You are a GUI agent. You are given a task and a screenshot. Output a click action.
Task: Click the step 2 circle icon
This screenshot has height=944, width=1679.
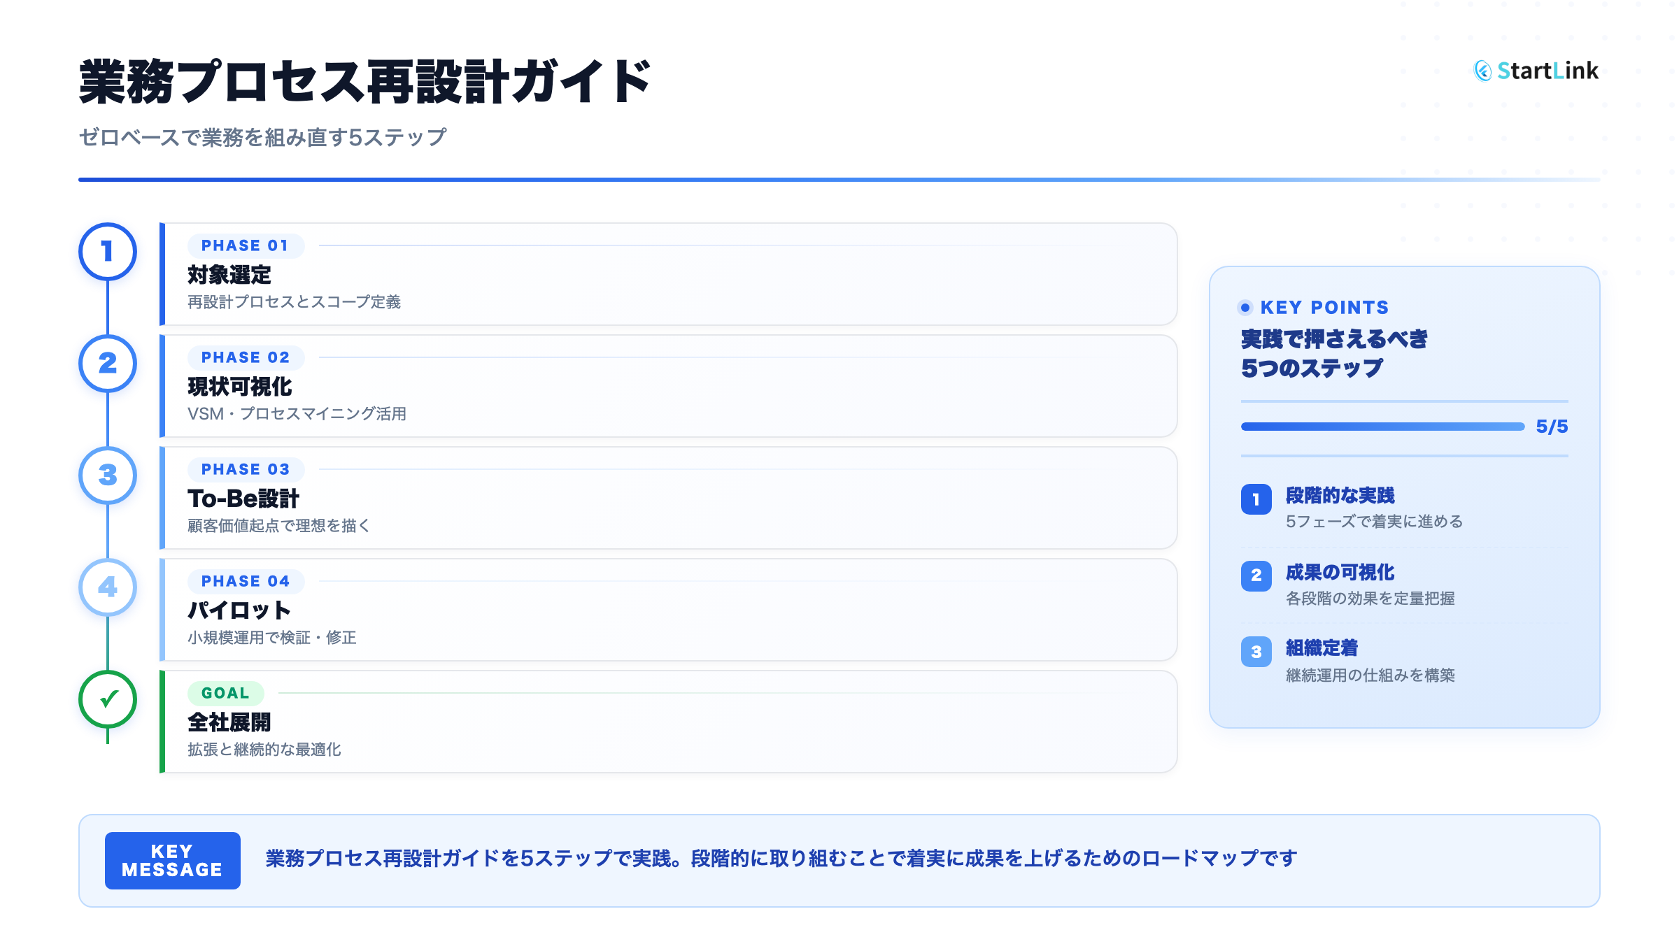pos(107,364)
